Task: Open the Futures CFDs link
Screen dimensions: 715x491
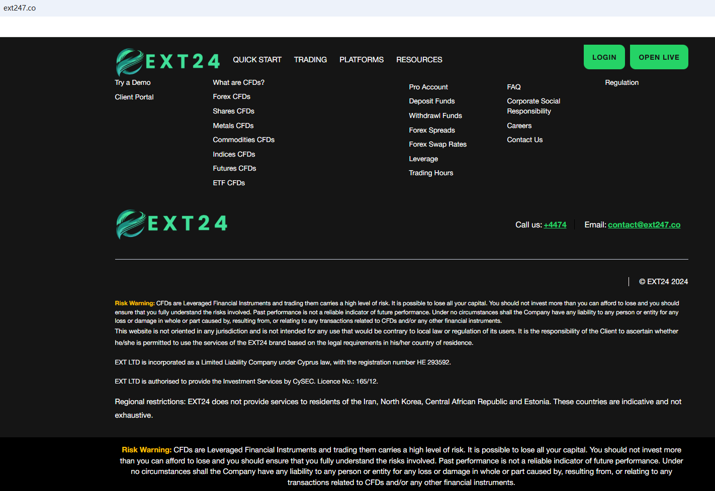Action: coord(235,168)
